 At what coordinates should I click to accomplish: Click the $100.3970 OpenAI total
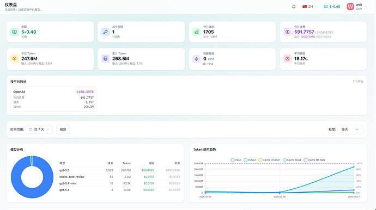click(85, 92)
